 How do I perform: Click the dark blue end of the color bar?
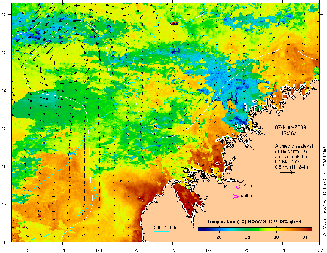pyautogui.click(x=201, y=230)
